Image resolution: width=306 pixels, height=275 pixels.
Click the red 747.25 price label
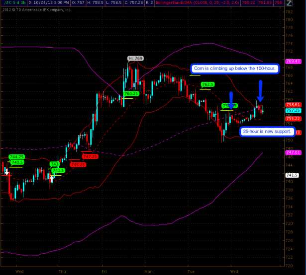(x=91, y=156)
